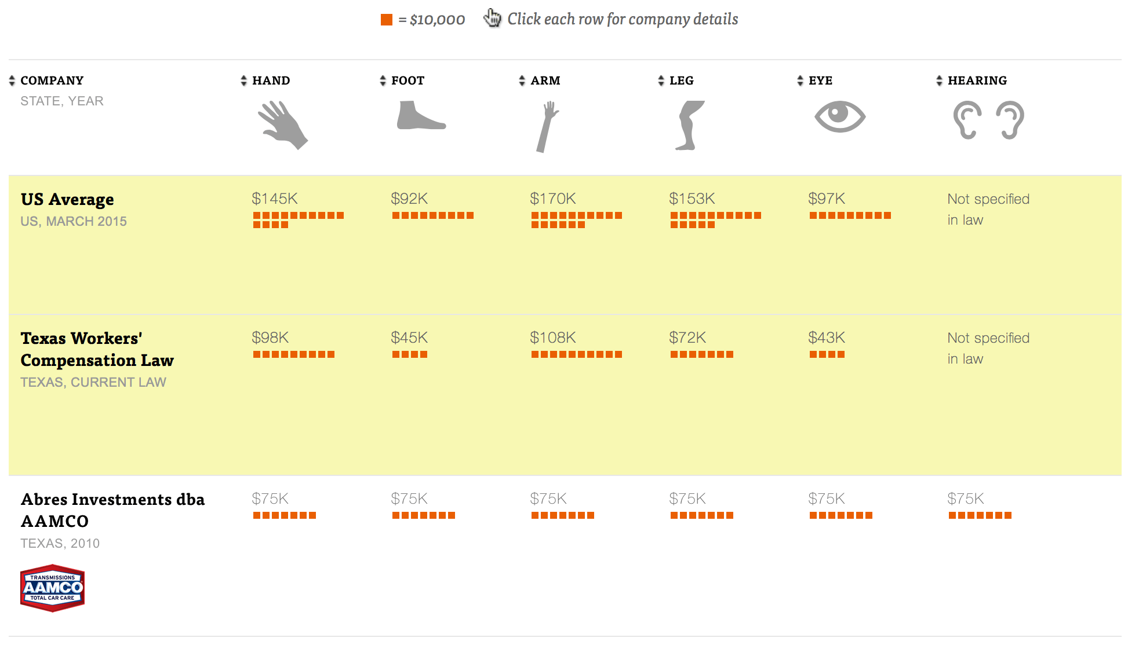Sort by Arm column sort arrows
The image size is (1128, 645).
point(522,80)
